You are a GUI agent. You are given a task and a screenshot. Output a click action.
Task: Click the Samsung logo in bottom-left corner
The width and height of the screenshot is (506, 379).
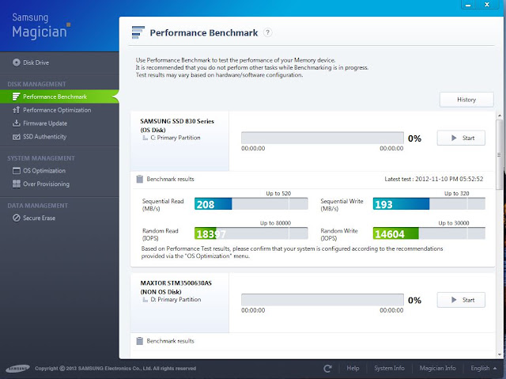(x=17, y=369)
